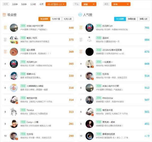Viewport: 152px width, 142px height.
Task: Select the 礼物人数 ranking option
Action: click(68, 19)
